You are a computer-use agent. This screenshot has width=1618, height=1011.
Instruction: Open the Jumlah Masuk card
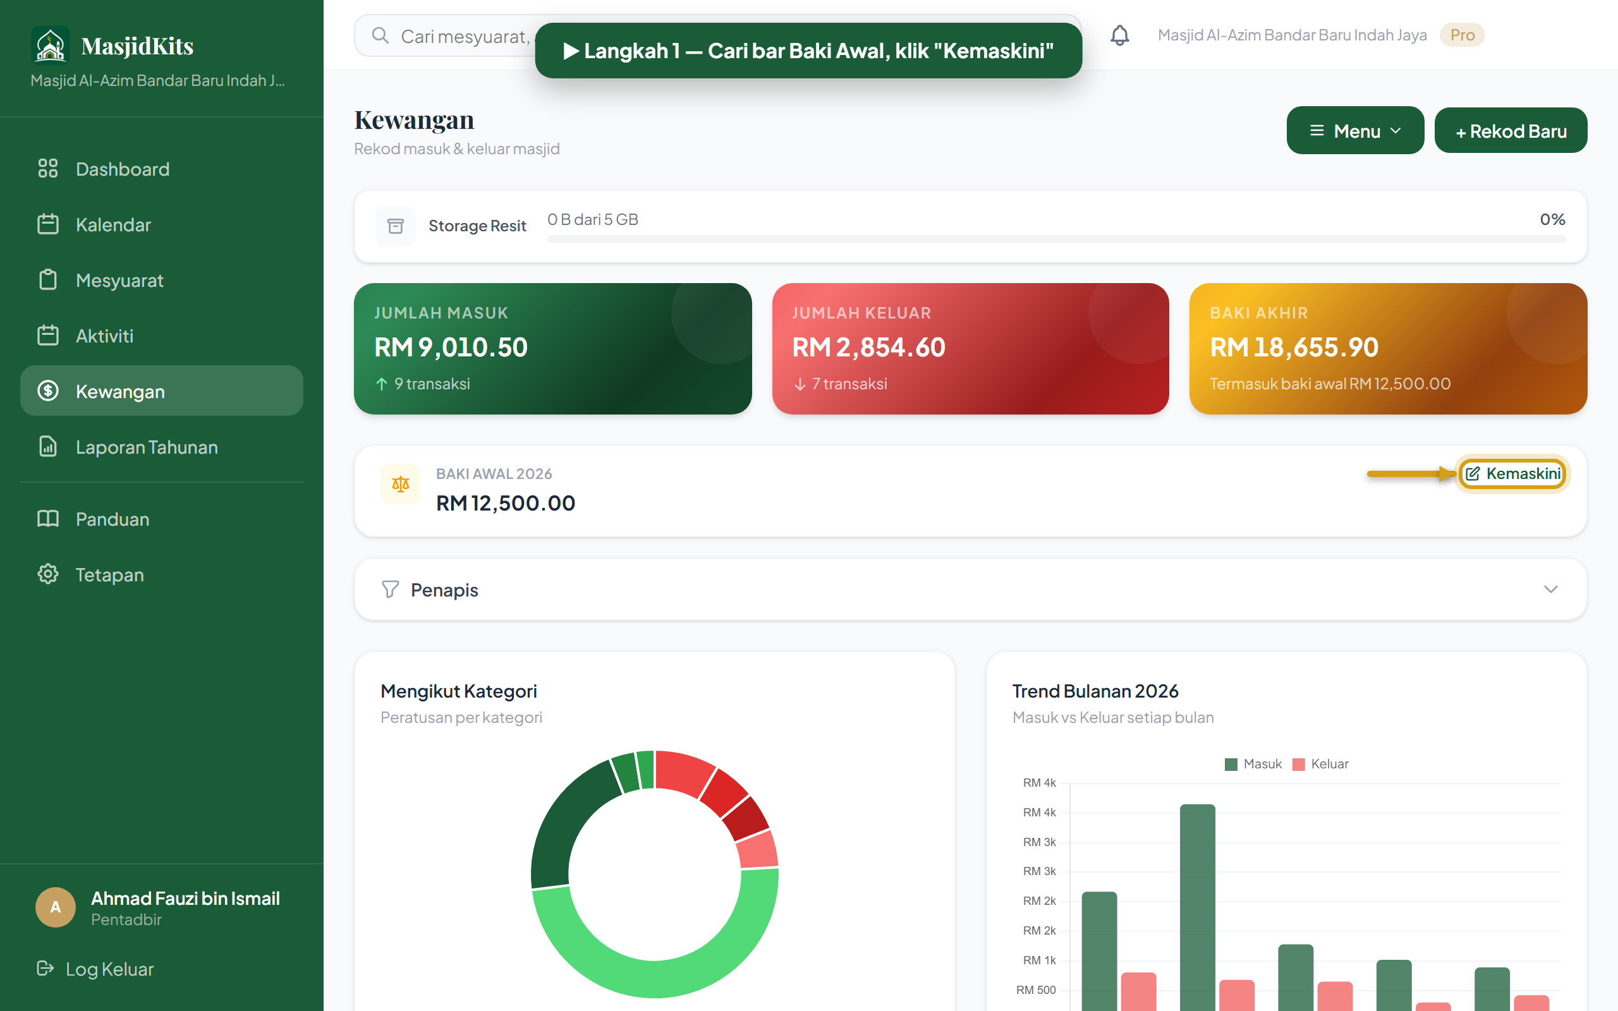(x=552, y=348)
